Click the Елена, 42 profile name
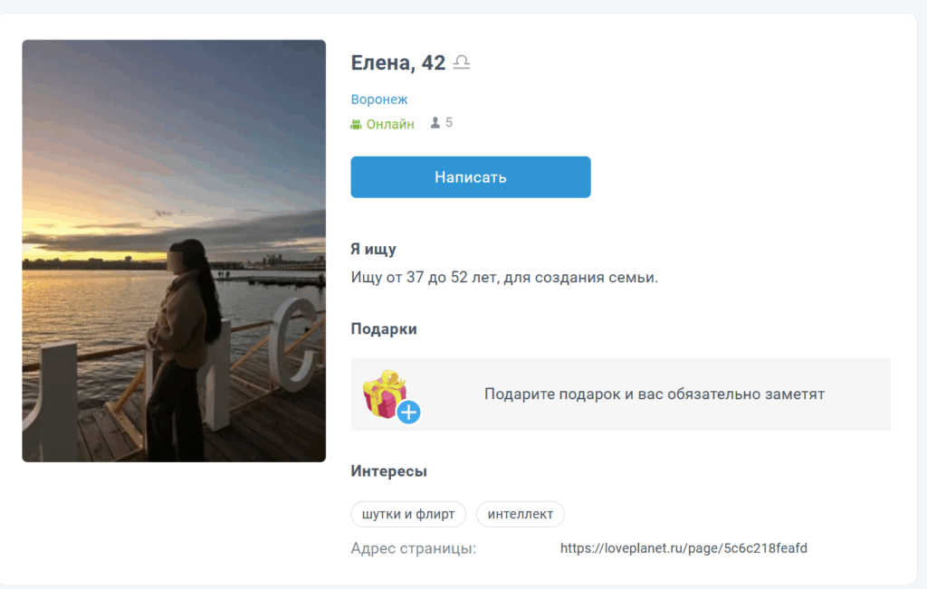927x589 pixels. click(398, 62)
